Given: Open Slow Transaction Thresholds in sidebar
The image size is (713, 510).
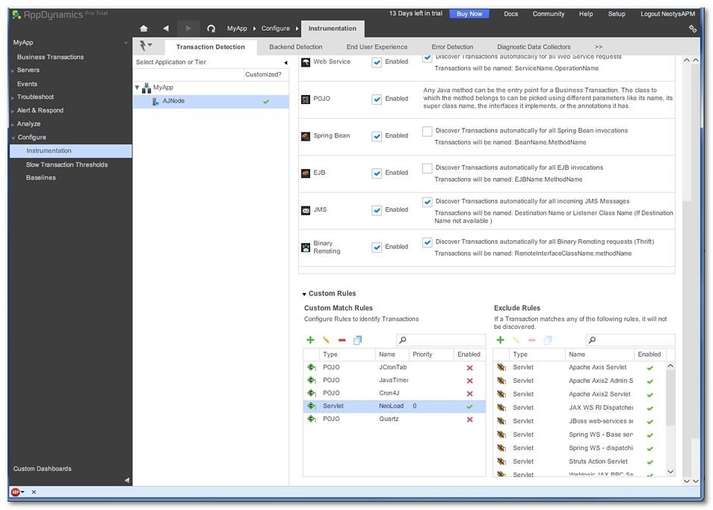Looking at the screenshot, I should point(67,165).
